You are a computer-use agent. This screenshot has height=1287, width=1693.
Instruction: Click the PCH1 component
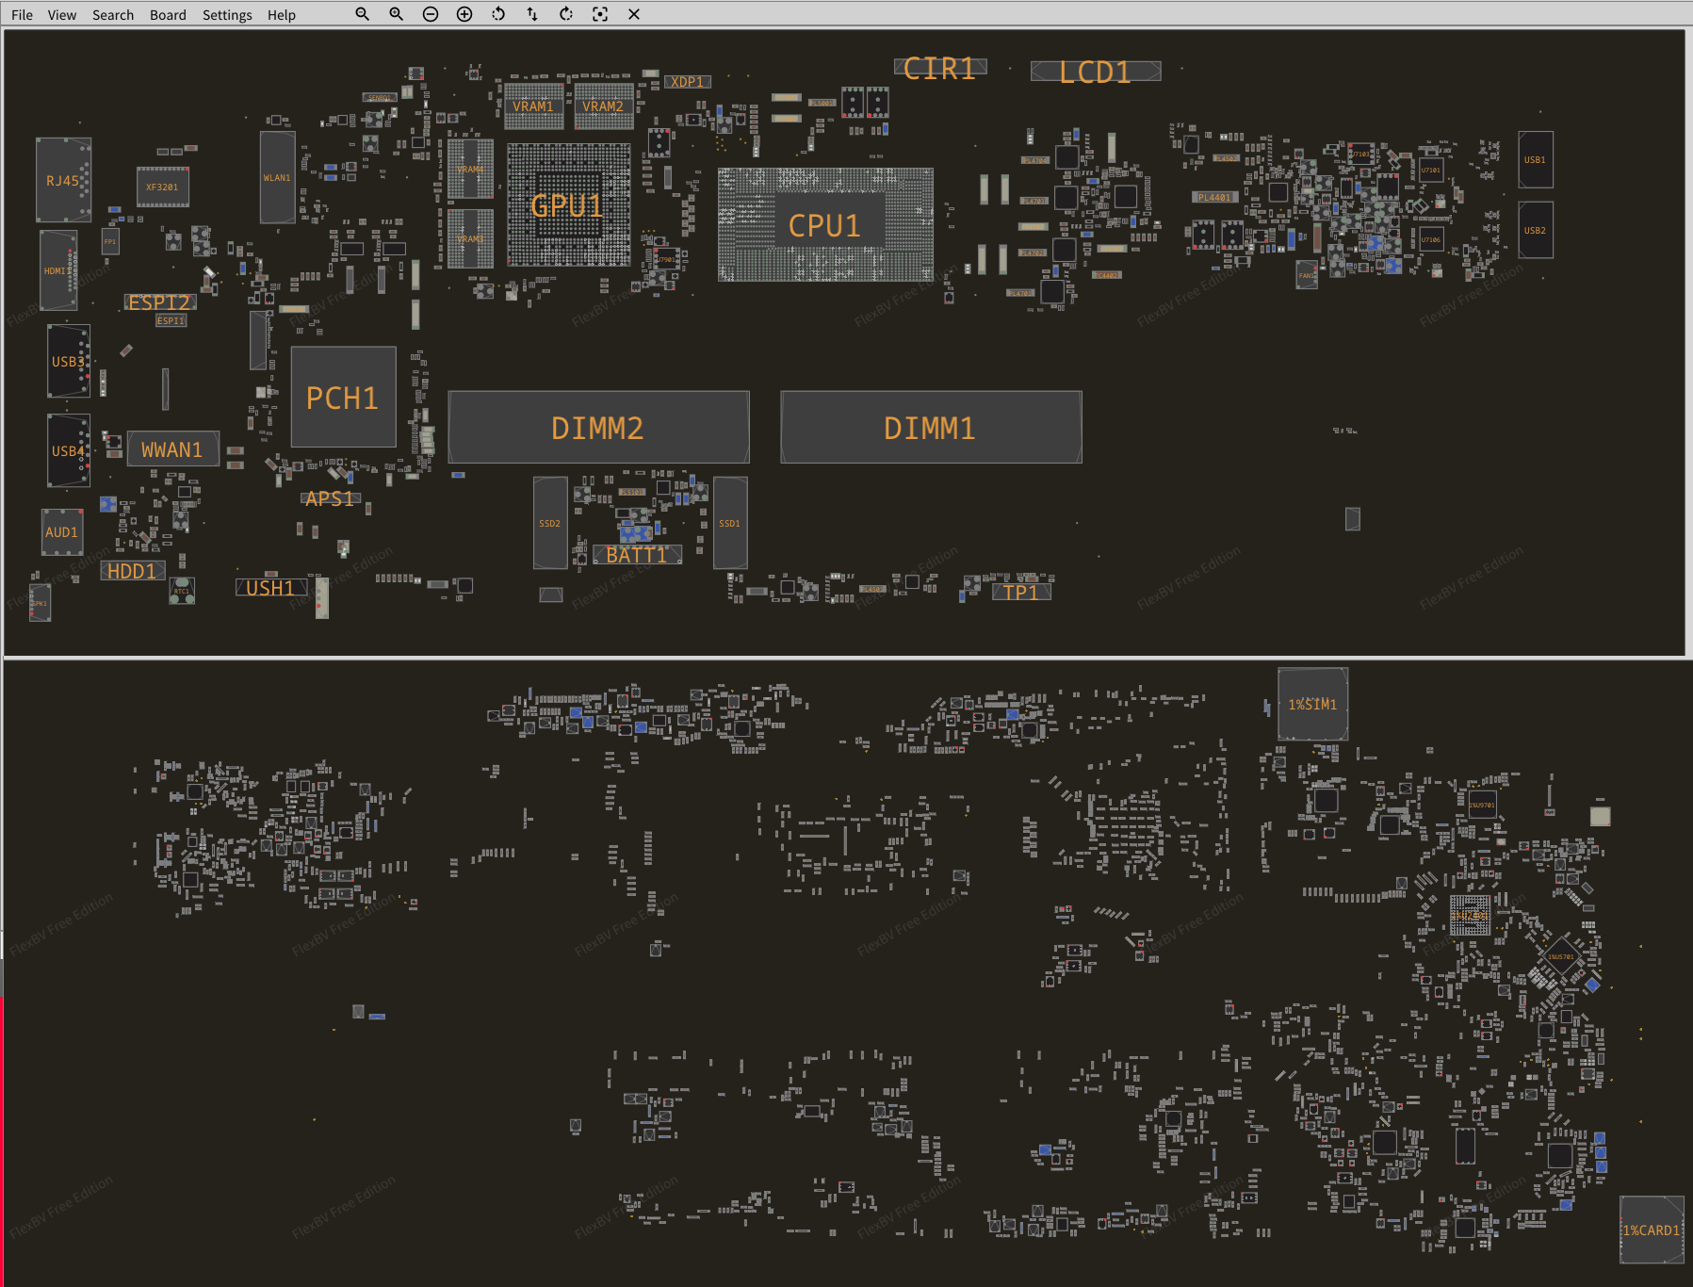(343, 398)
